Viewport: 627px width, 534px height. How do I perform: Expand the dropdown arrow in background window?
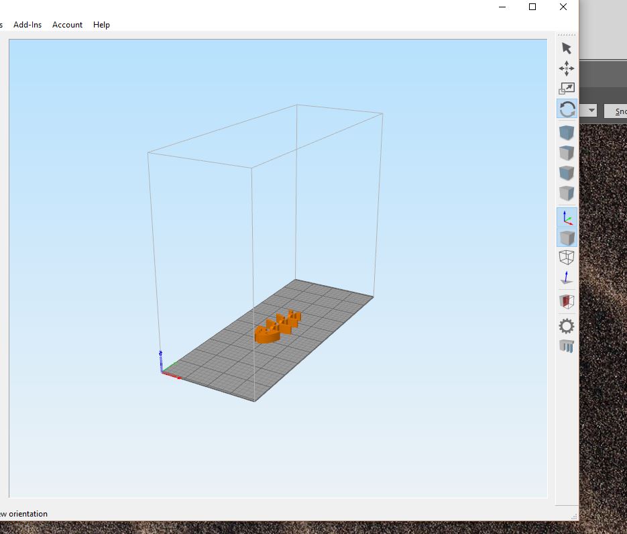[591, 111]
